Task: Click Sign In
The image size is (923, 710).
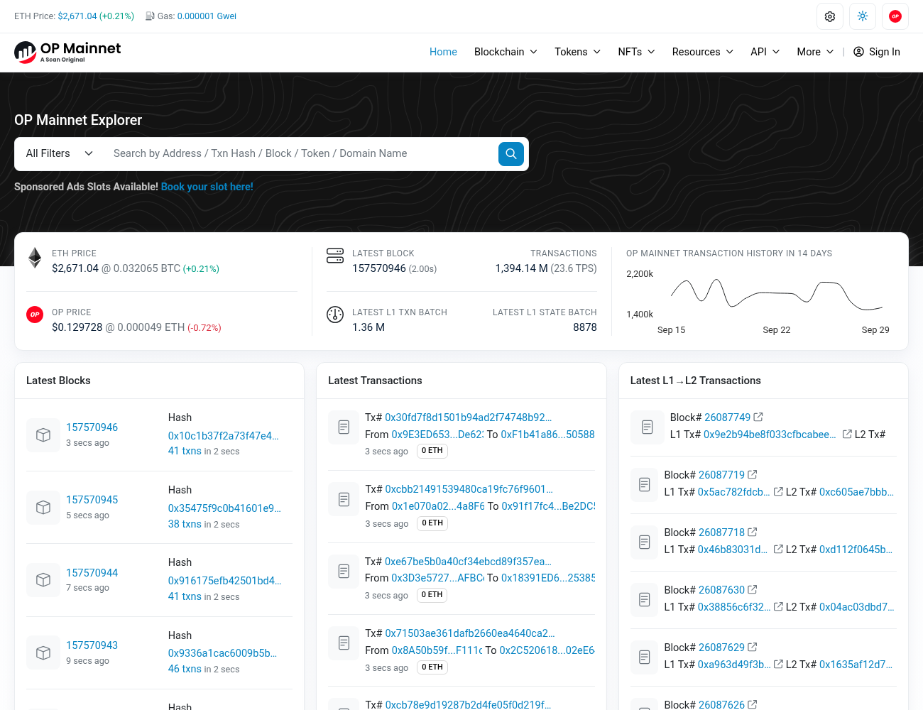Action: tap(877, 52)
